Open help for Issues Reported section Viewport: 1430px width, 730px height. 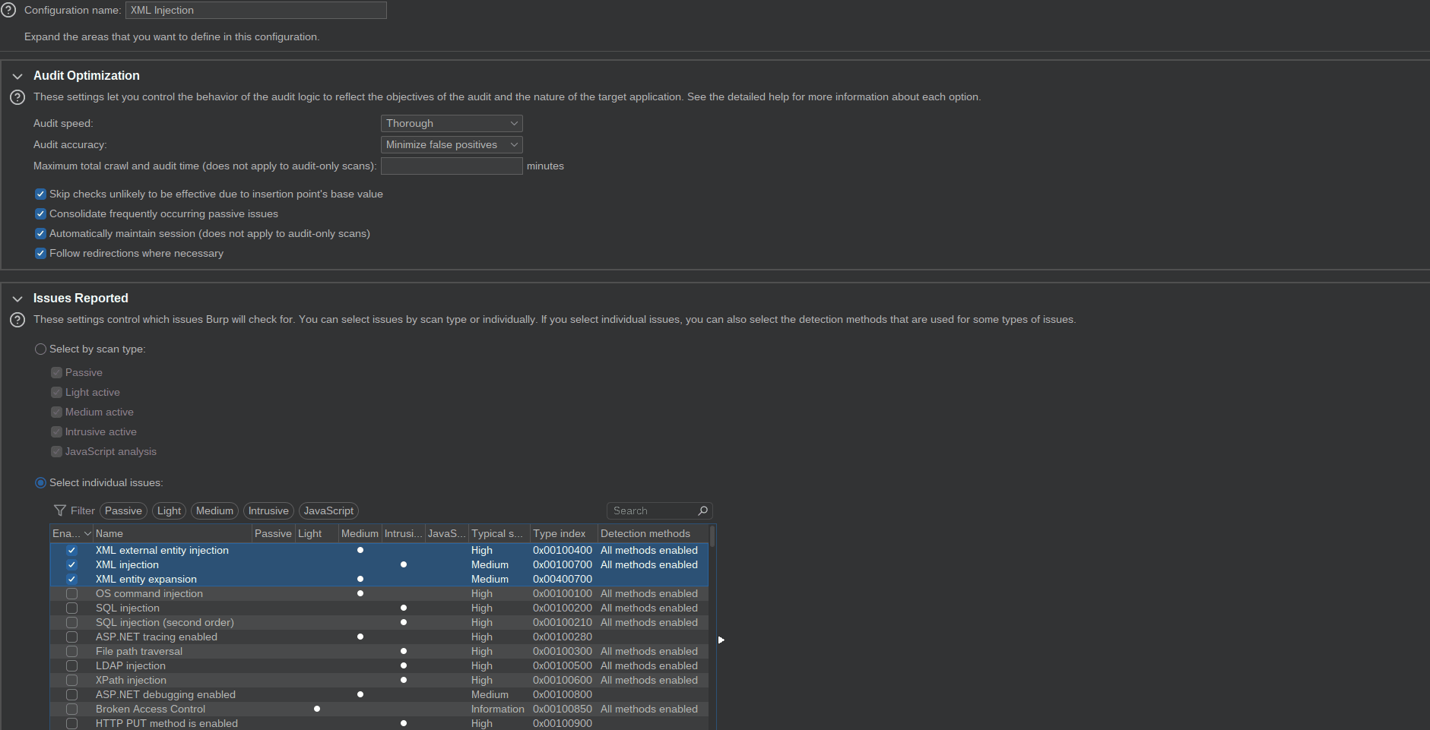pos(17,320)
